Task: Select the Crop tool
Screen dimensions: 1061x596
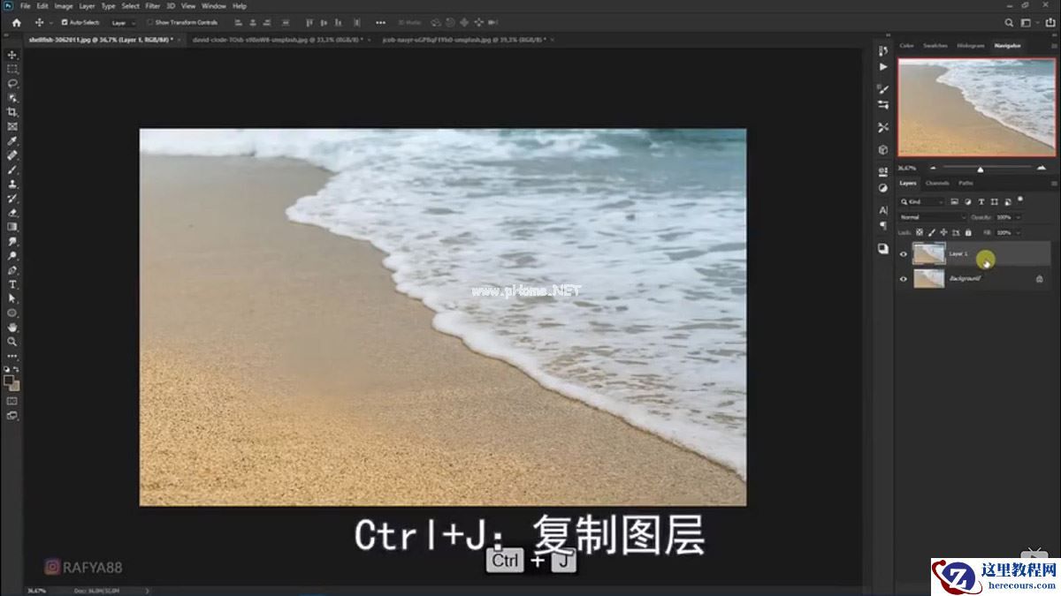Action: (x=11, y=111)
